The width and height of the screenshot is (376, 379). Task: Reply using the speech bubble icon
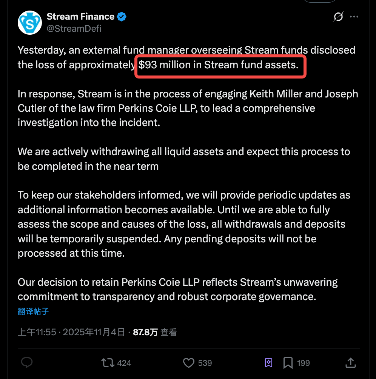(26, 363)
